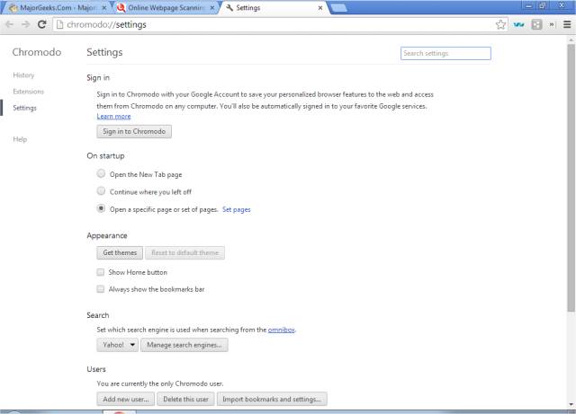Go forward with the forward arrow
The image size is (576, 414).
(26, 24)
